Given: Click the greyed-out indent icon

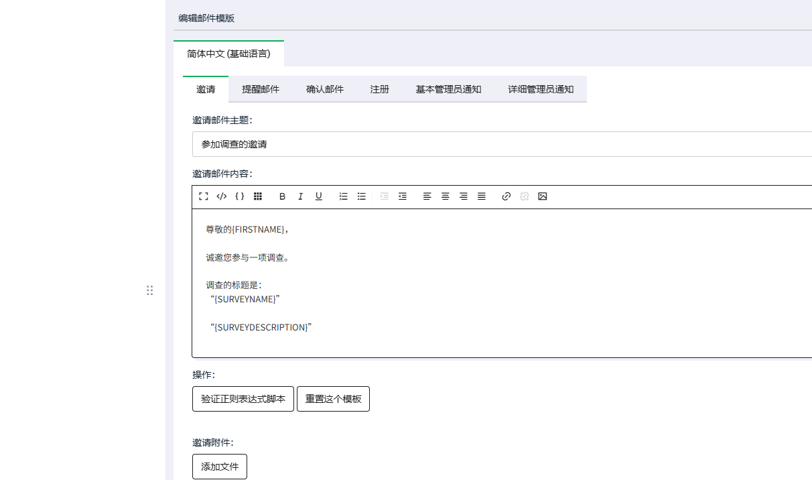Looking at the screenshot, I should coord(385,196).
